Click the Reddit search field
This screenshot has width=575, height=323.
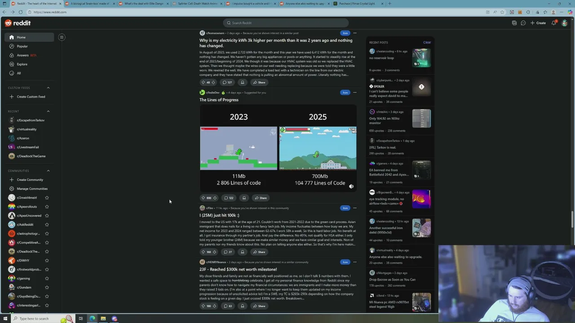click(x=286, y=23)
